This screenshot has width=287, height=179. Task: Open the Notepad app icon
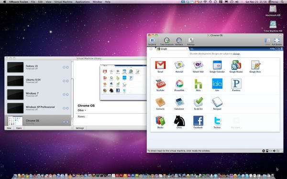click(x=217, y=104)
